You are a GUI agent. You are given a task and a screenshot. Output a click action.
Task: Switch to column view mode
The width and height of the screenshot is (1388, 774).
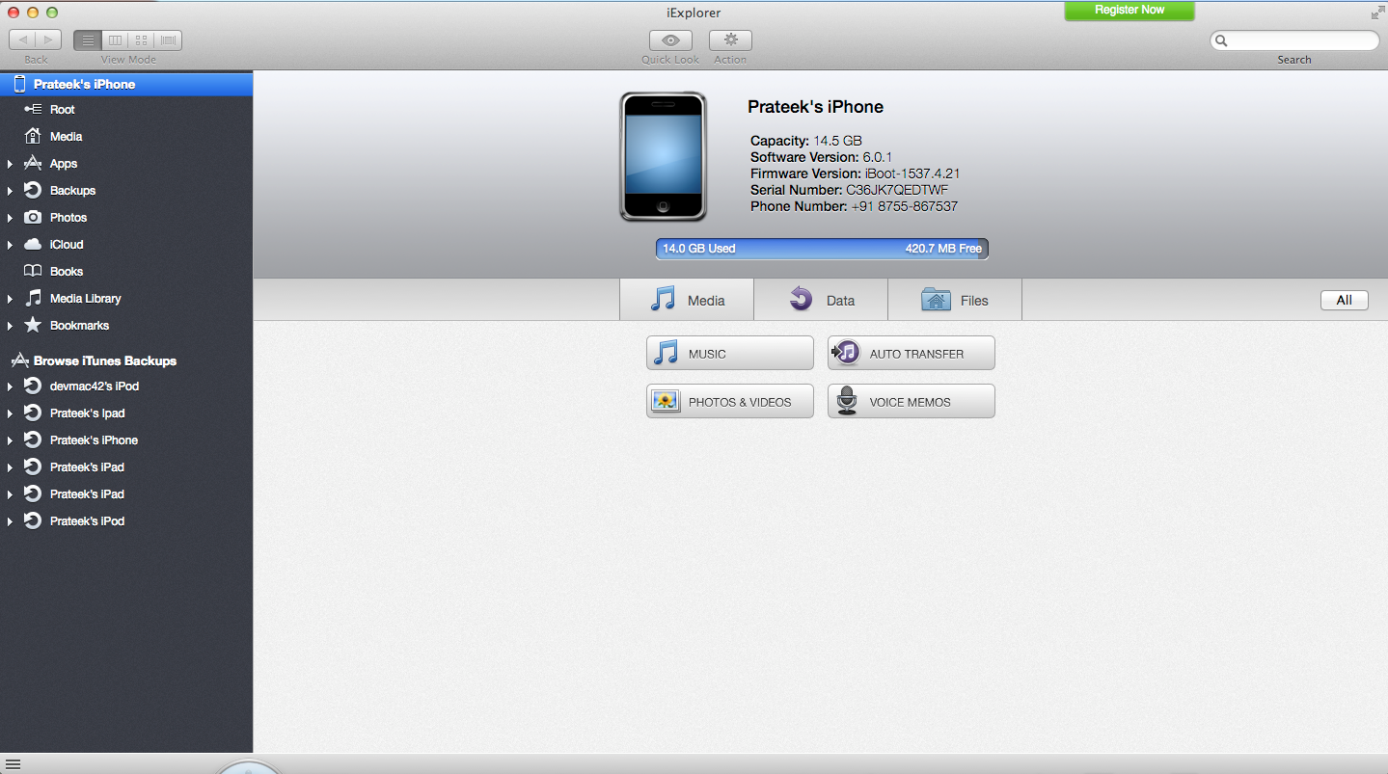coord(115,40)
